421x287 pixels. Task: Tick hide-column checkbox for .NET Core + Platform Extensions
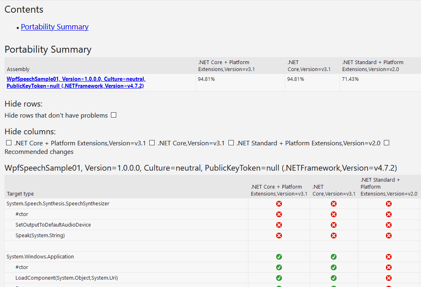[x=9, y=143]
